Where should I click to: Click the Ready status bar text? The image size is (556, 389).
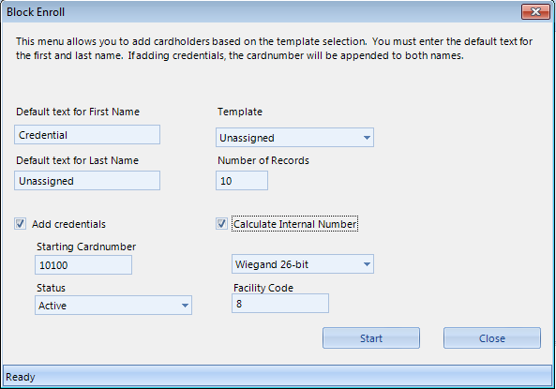[x=21, y=377]
